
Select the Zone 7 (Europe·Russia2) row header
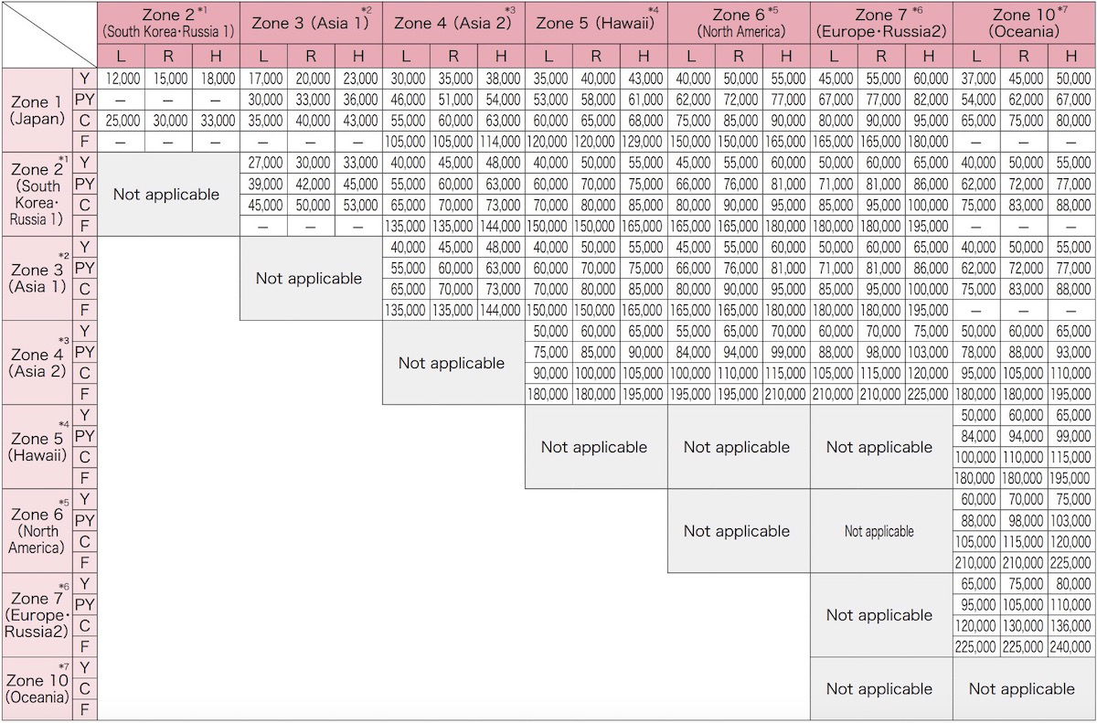(37, 615)
